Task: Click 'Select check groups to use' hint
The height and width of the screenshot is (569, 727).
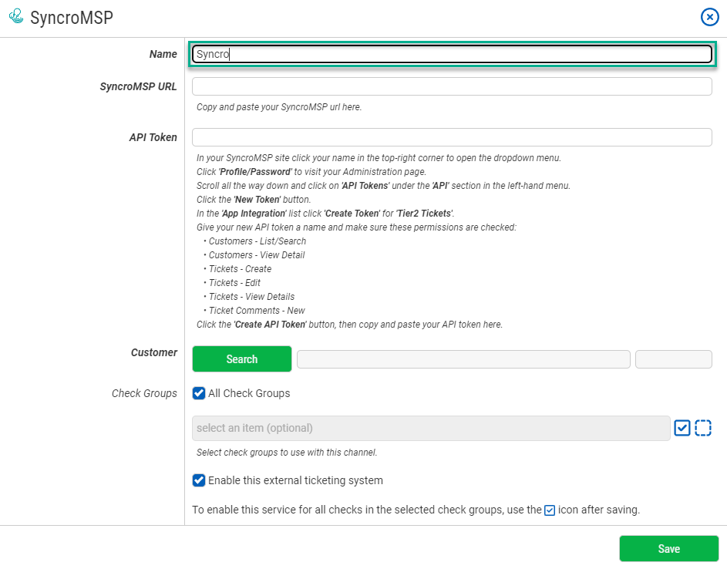Action: point(287,453)
